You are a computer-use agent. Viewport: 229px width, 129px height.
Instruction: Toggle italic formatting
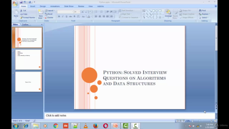pyautogui.click(x=63, y=16)
